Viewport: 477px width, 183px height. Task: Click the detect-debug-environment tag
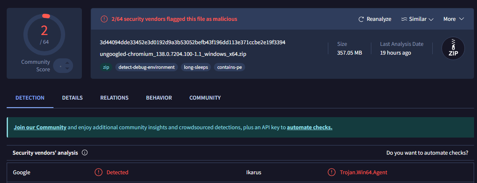147,67
